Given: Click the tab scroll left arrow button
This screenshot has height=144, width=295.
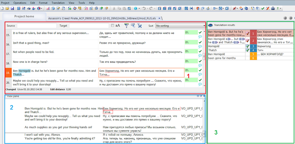Looking at the screenshot, I should coord(285,18).
